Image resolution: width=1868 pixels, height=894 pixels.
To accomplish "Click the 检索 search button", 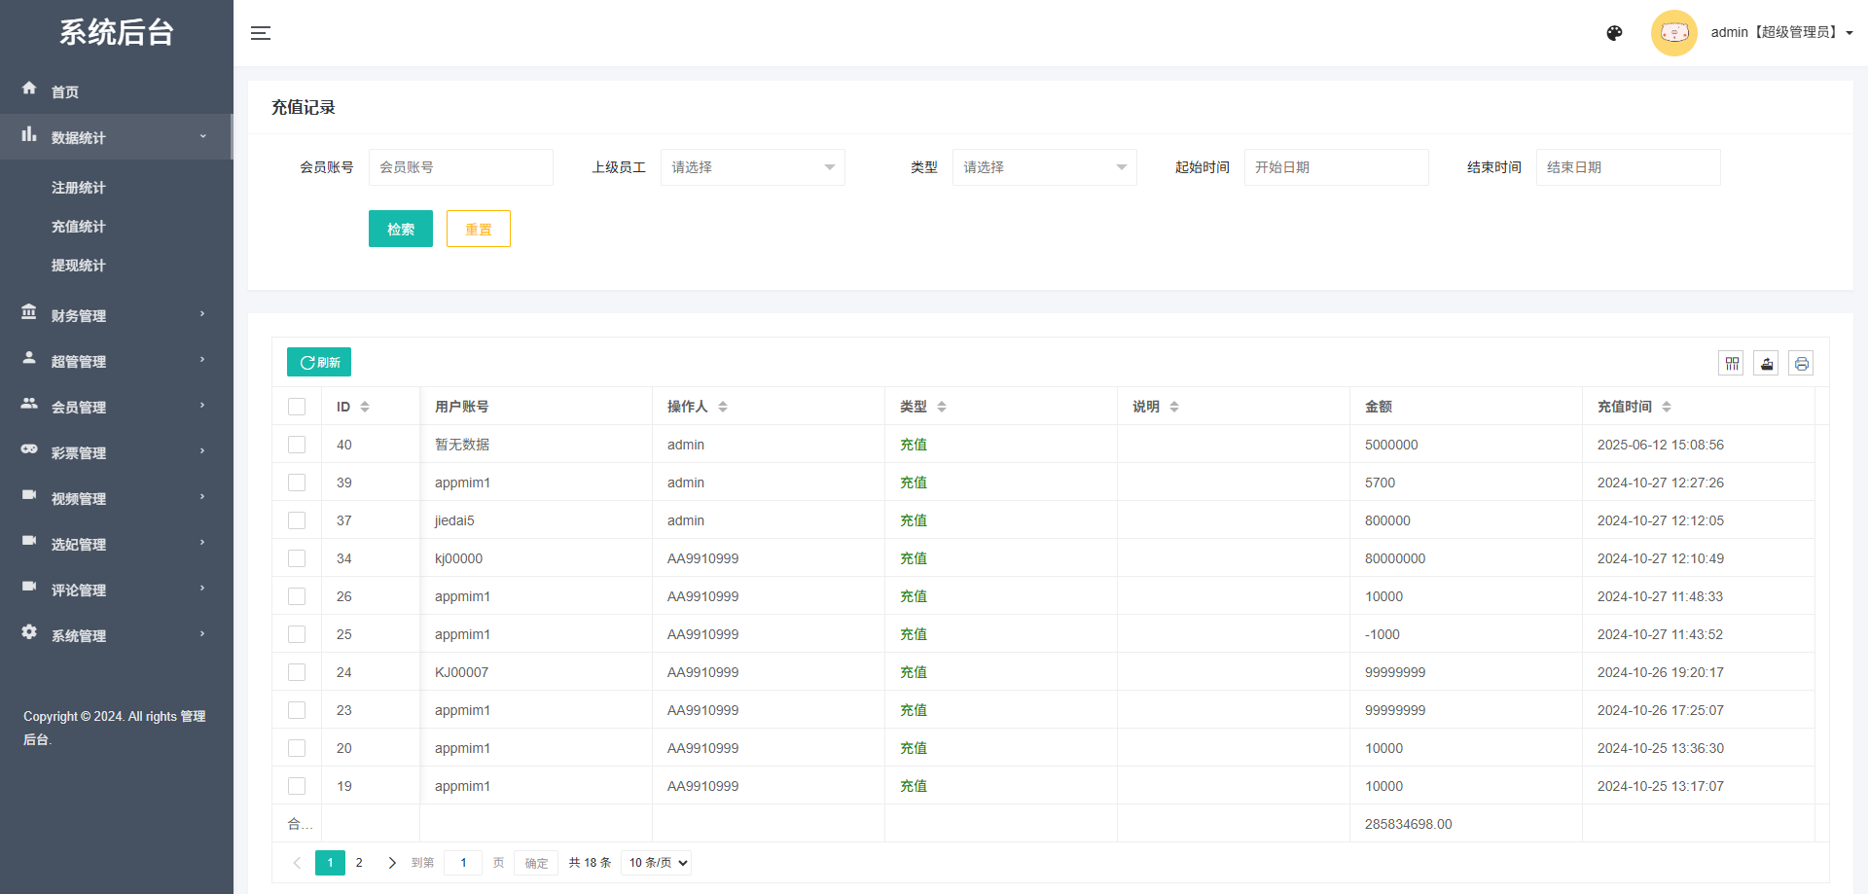I will point(400,228).
